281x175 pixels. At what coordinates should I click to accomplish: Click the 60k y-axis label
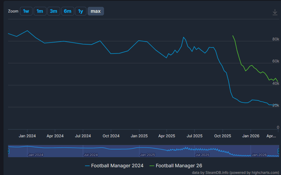(276, 61)
